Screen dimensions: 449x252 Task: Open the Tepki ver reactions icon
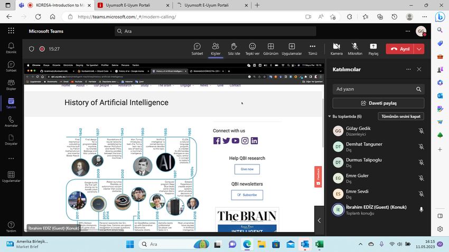[x=252, y=46]
